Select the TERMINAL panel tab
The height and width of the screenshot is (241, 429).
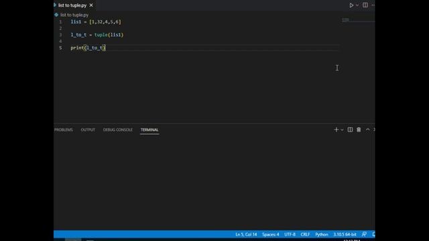point(149,130)
